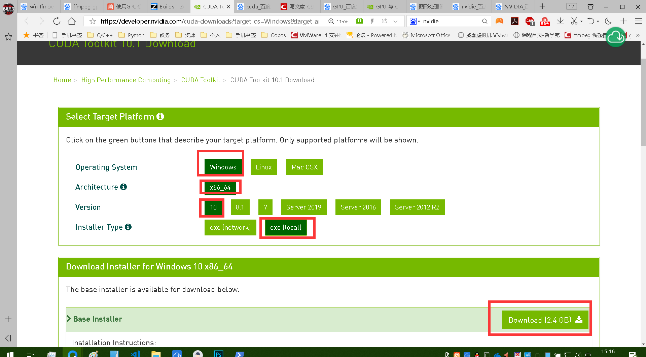Select exe (network) installer type

pyautogui.click(x=230, y=227)
